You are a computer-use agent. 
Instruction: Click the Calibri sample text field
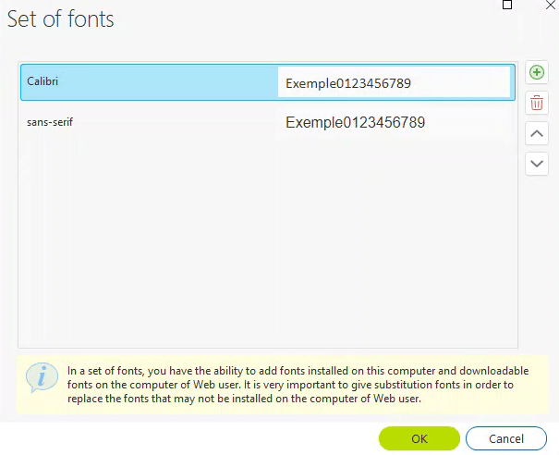[394, 83]
